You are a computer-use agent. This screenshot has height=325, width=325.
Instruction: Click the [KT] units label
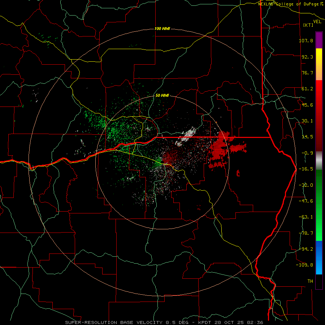pyautogui.click(x=308, y=25)
